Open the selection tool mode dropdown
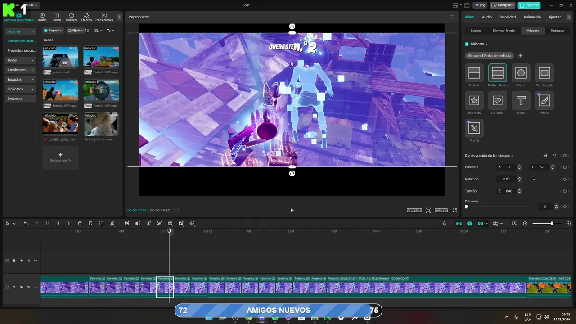The width and height of the screenshot is (576, 324). (x=14, y=224)
